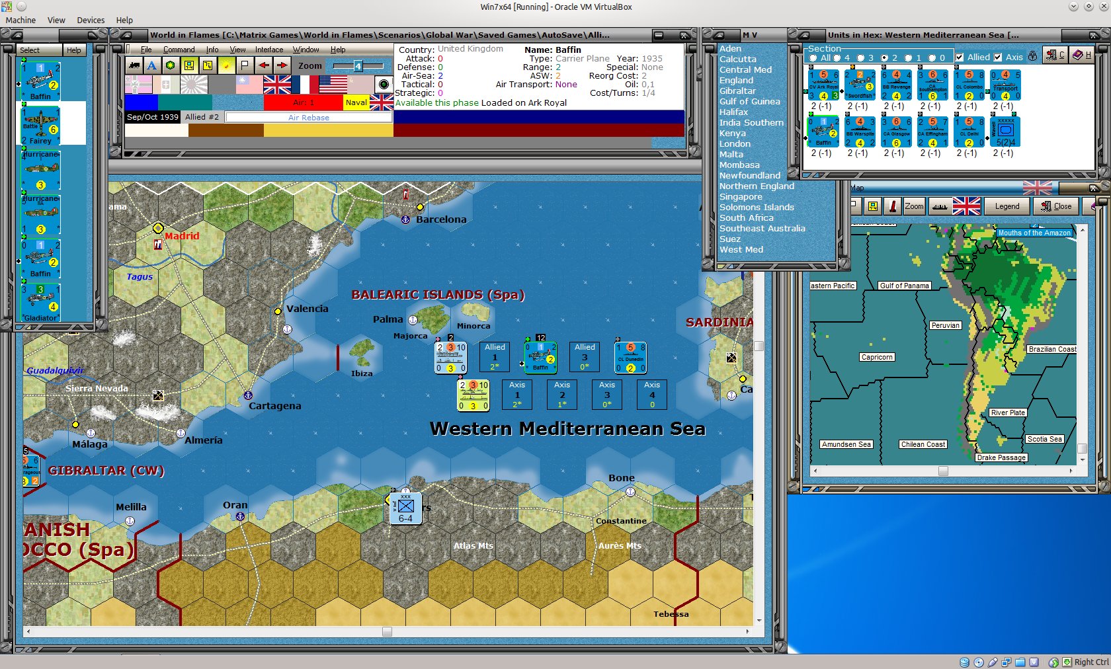Click the 6-4 army unit near Oran
Screen dimensions: 1111x669
[405, 508]
